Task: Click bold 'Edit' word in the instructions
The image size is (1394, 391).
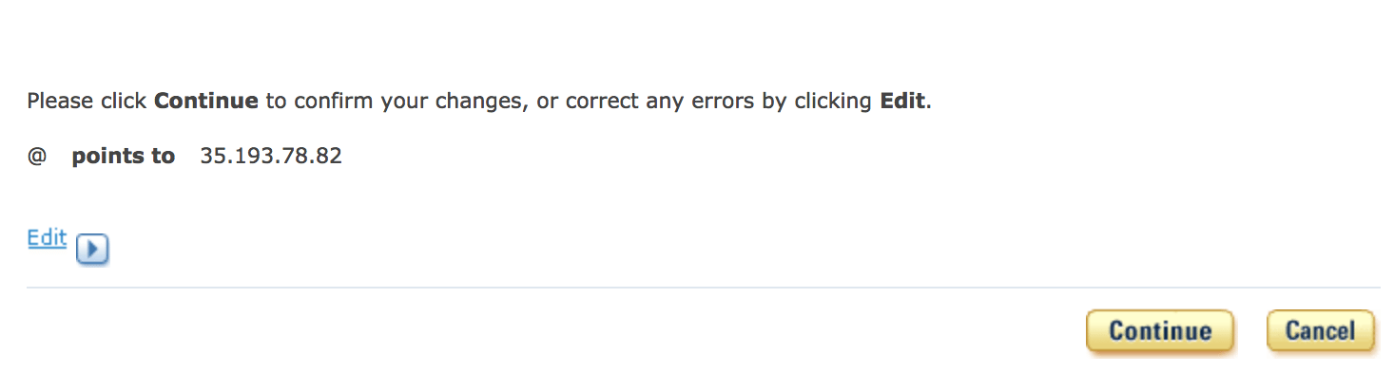Action: click(x=902, y=101)
